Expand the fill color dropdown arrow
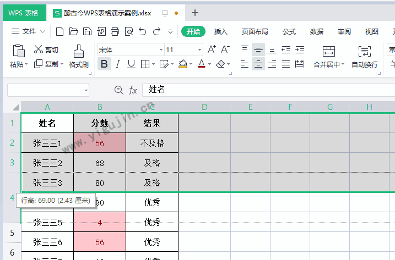Viewport: 395px width, 260px height. pos(191,64)
